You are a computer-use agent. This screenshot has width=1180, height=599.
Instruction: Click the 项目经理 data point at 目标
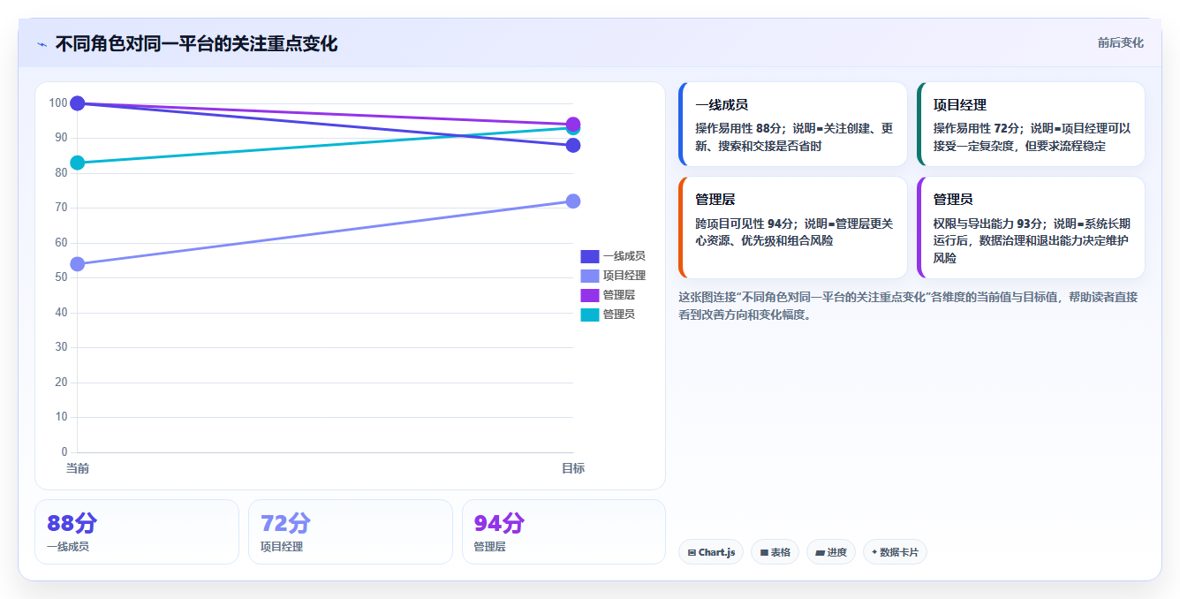coord(573,201)
